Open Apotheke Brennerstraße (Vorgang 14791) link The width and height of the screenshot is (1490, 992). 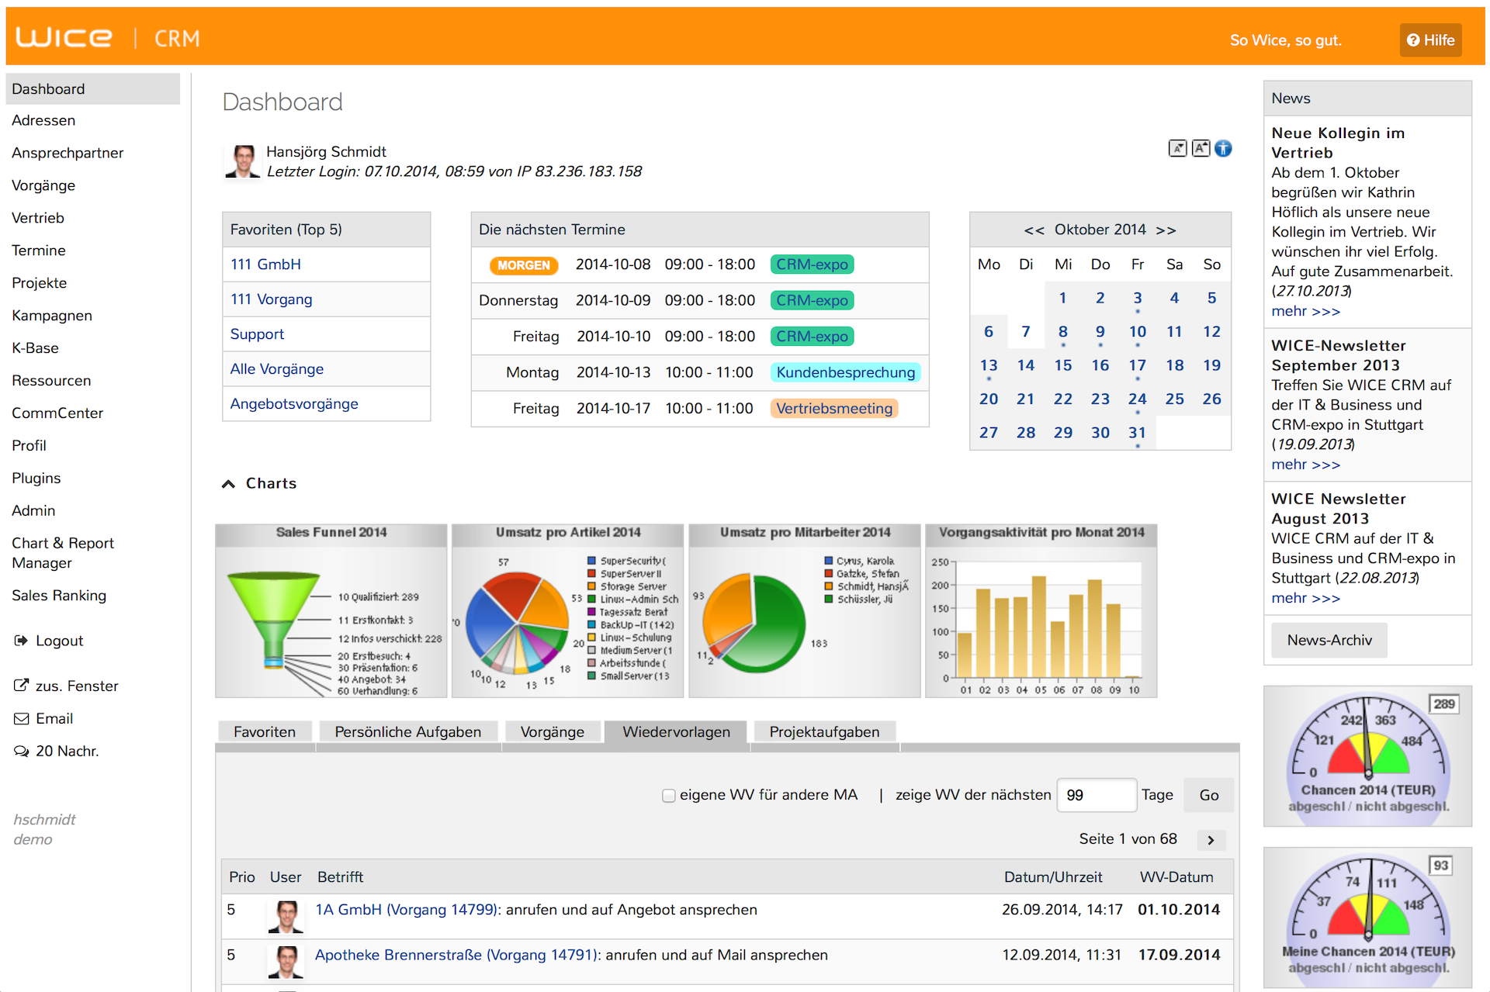458,956
